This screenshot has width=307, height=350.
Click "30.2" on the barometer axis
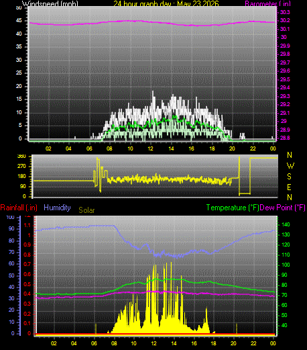click(x=285, y=20)
